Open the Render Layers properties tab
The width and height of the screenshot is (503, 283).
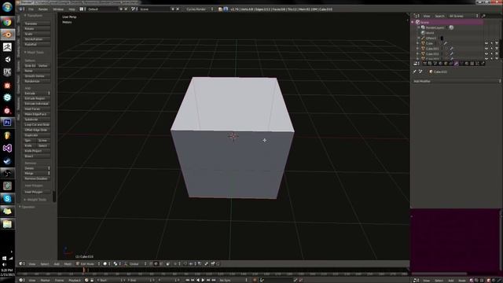(430, 64)
